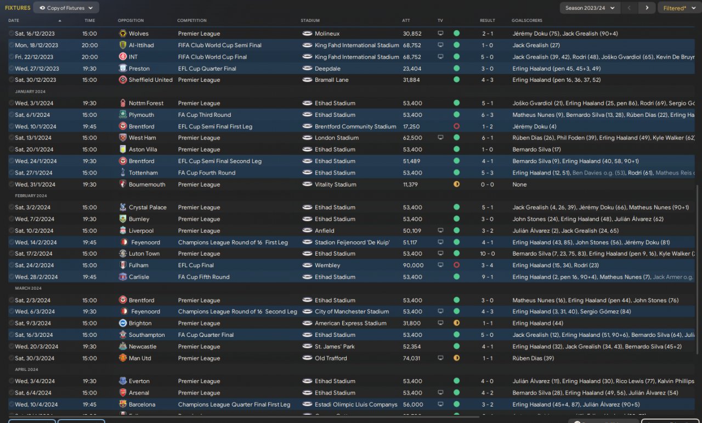This screenshot has height=423, width=702.
Task: Click the Goalscorers column header
Action: tap(527, 20)
